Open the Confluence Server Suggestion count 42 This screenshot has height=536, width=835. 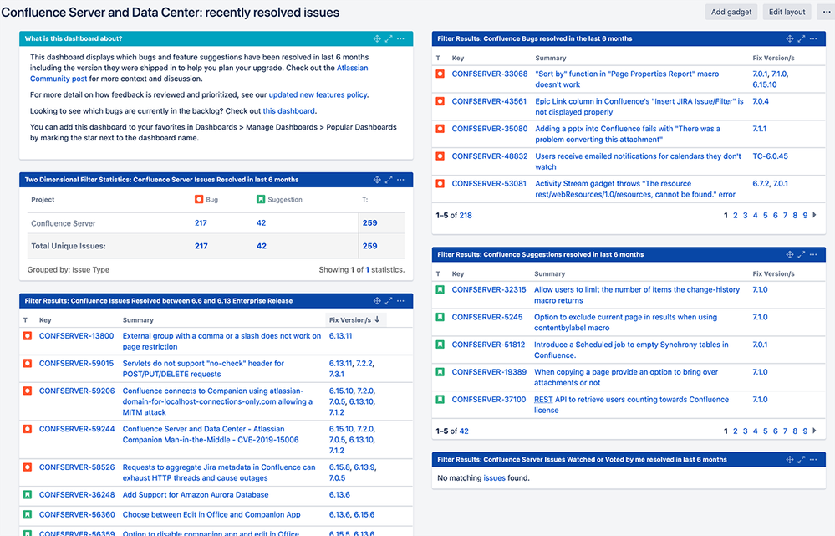[261, 223]
